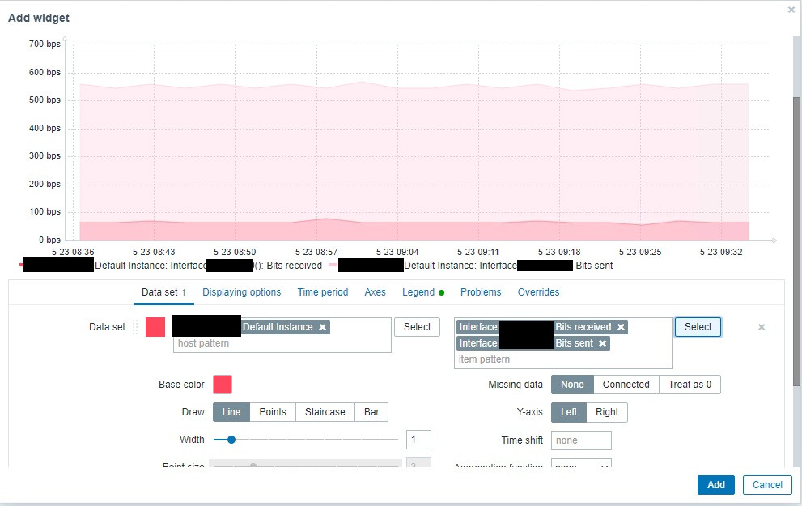
Task: Set Missing data to Connected
Action: point(626,385)
